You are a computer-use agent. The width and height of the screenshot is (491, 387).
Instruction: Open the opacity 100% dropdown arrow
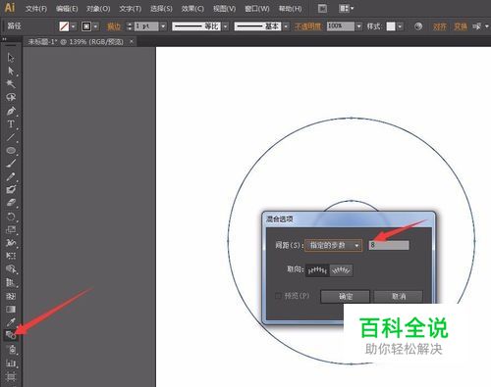[359, 26]
